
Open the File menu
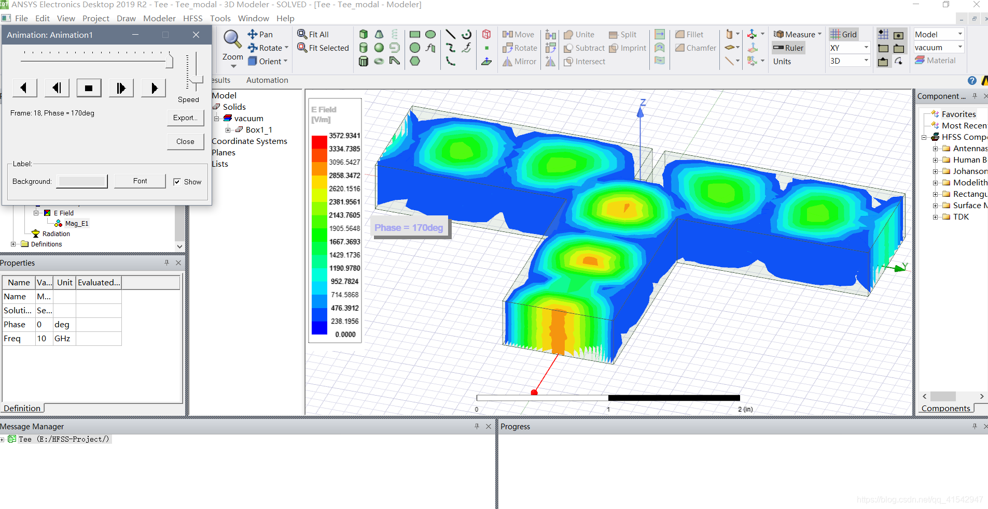click(x=21, y=18)
